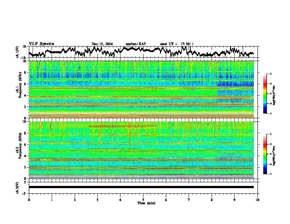Click the "Time (min)" axis title
Image resolution: width=290 pixels, height=224 pixels.
coord(146,203)
